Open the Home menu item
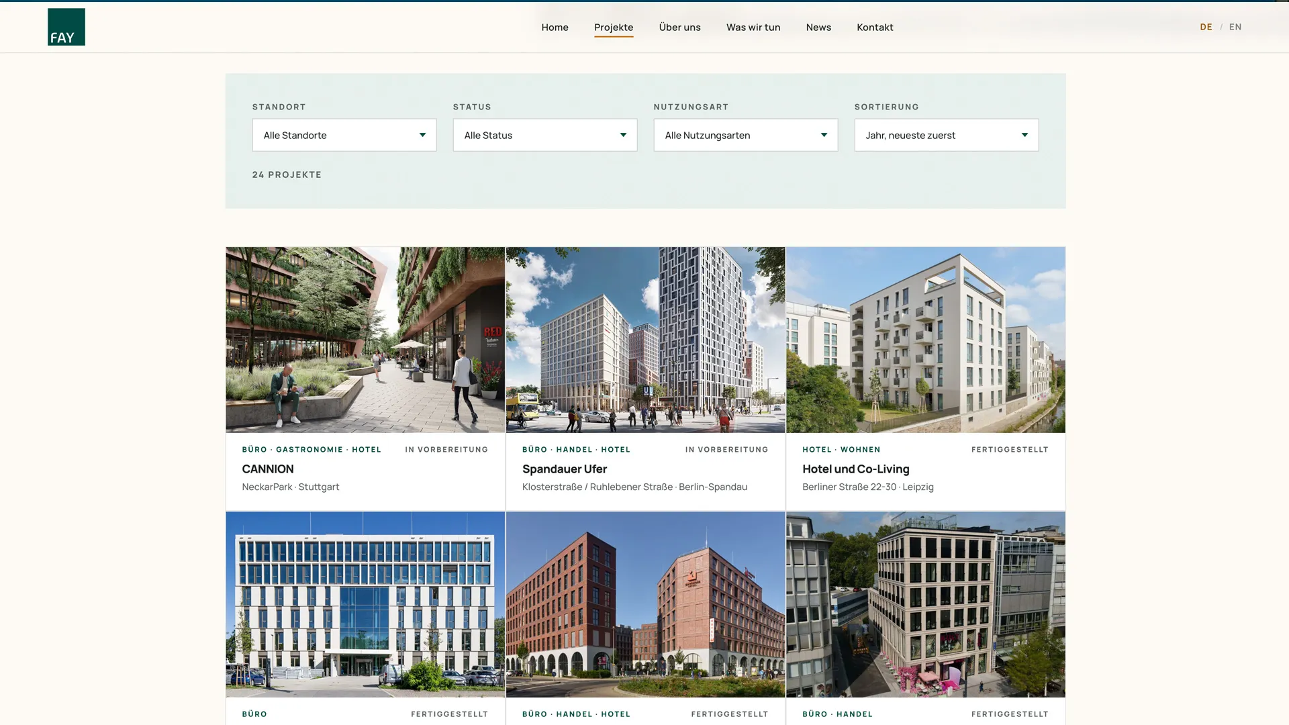 point(555,28)
